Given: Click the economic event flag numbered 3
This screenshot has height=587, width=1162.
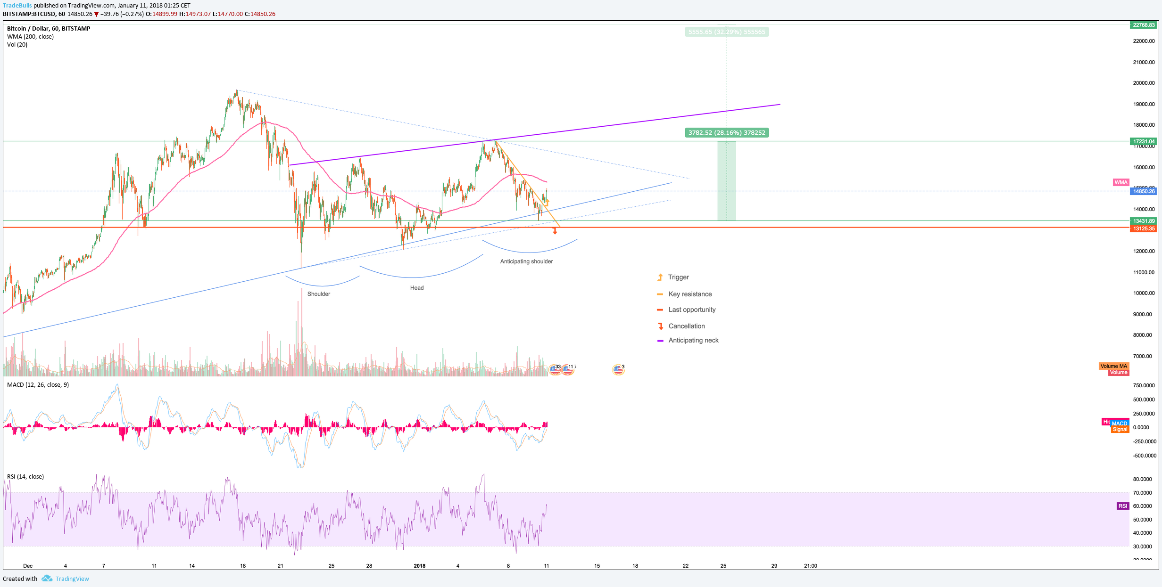Looking at the screenshot, I should 618,369.
